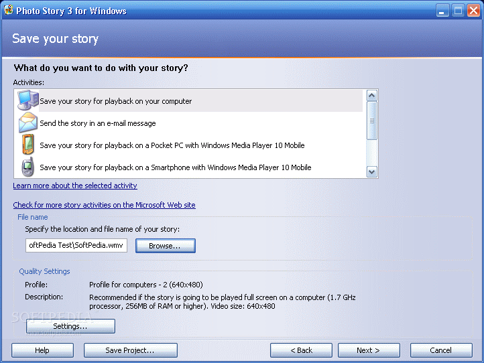This screenshot has height=363, width=484.
Task: Open 'Learn more about the selected activity' link
Action: (x=75, y=186)
